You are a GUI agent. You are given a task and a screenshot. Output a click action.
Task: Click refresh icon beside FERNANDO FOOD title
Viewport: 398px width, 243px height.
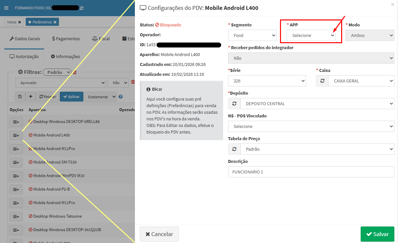(x=82, y=8)
